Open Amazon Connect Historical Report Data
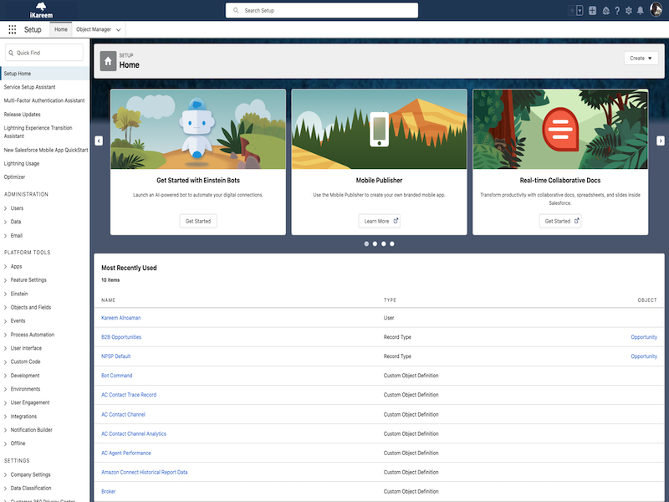 tap(144, 472)
